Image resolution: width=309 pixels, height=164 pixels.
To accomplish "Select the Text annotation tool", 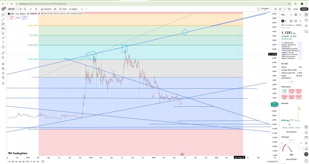I will click(x=3, y=42).
